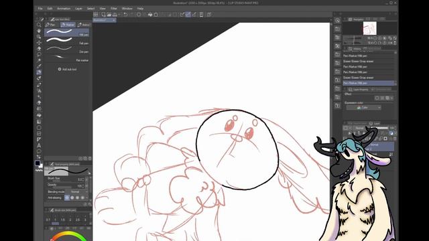Choose the second anti-aliasing option (weak)
Viewport: 429px width, 241px height.
coord(72,197)
